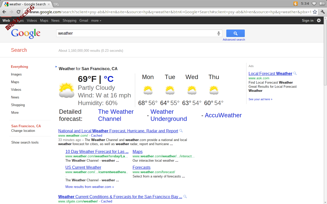Image resolution: width=327 pixels, height=204 pixels.
Task: Open the wrench settings menu
Action: click(x=322, y=12)
